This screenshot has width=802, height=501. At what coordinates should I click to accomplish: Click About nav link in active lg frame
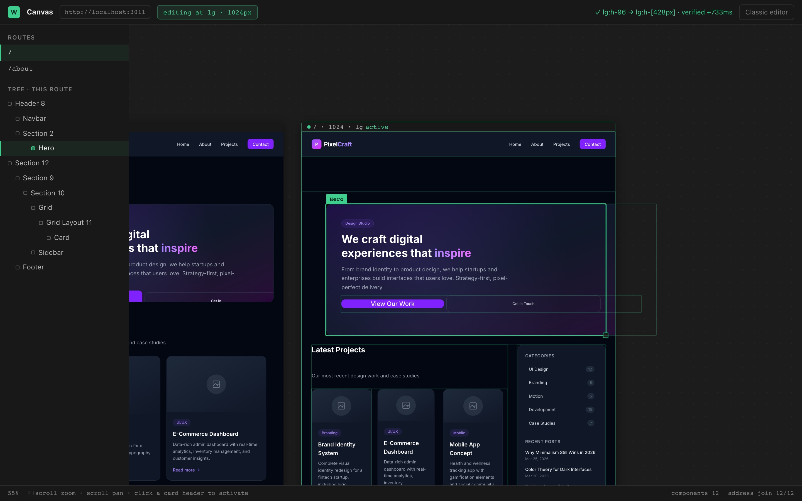537,144
